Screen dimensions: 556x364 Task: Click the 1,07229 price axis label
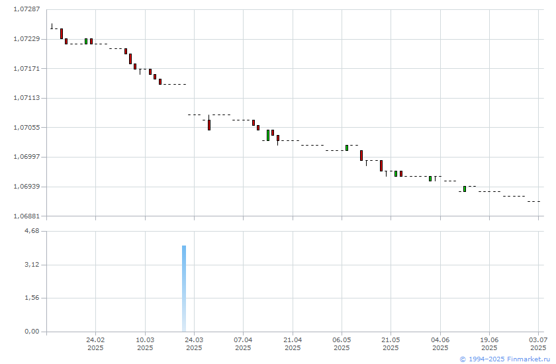(26, 39)
